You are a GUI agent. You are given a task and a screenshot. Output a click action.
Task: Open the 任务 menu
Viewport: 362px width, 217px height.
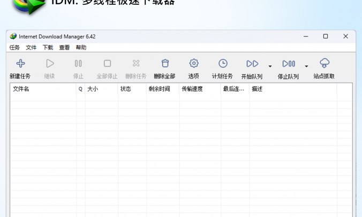click(x=14, y=48)
